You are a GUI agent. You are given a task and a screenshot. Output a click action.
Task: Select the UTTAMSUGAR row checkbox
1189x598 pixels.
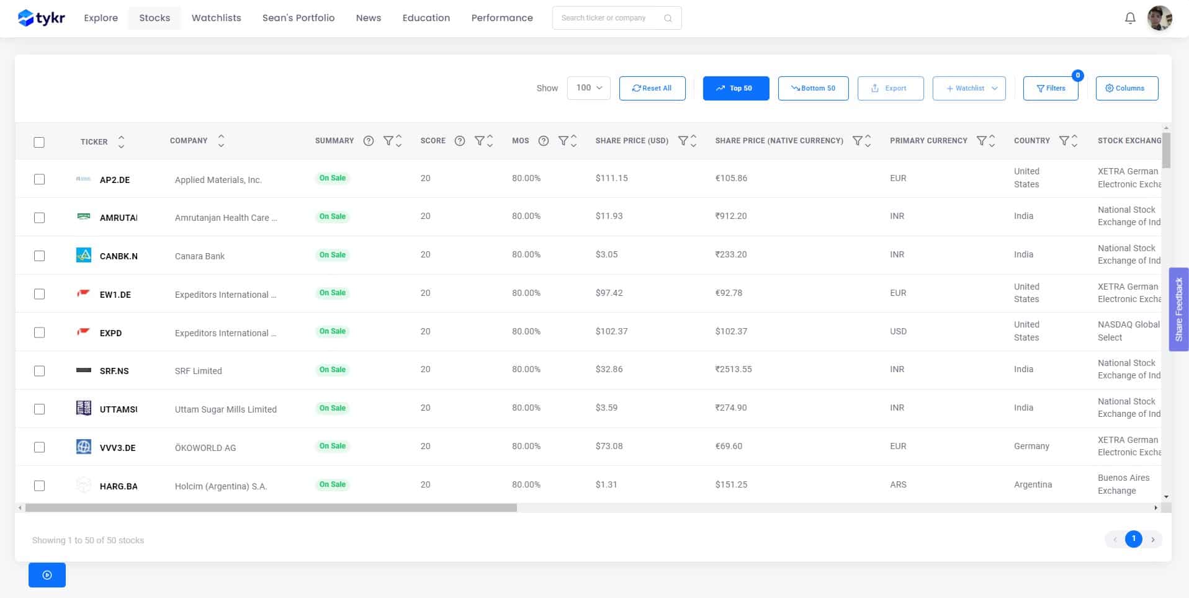click(39, 409)
